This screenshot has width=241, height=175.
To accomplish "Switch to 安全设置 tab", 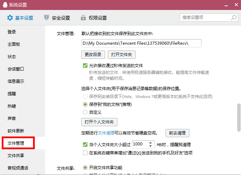I will click(57, 18).
